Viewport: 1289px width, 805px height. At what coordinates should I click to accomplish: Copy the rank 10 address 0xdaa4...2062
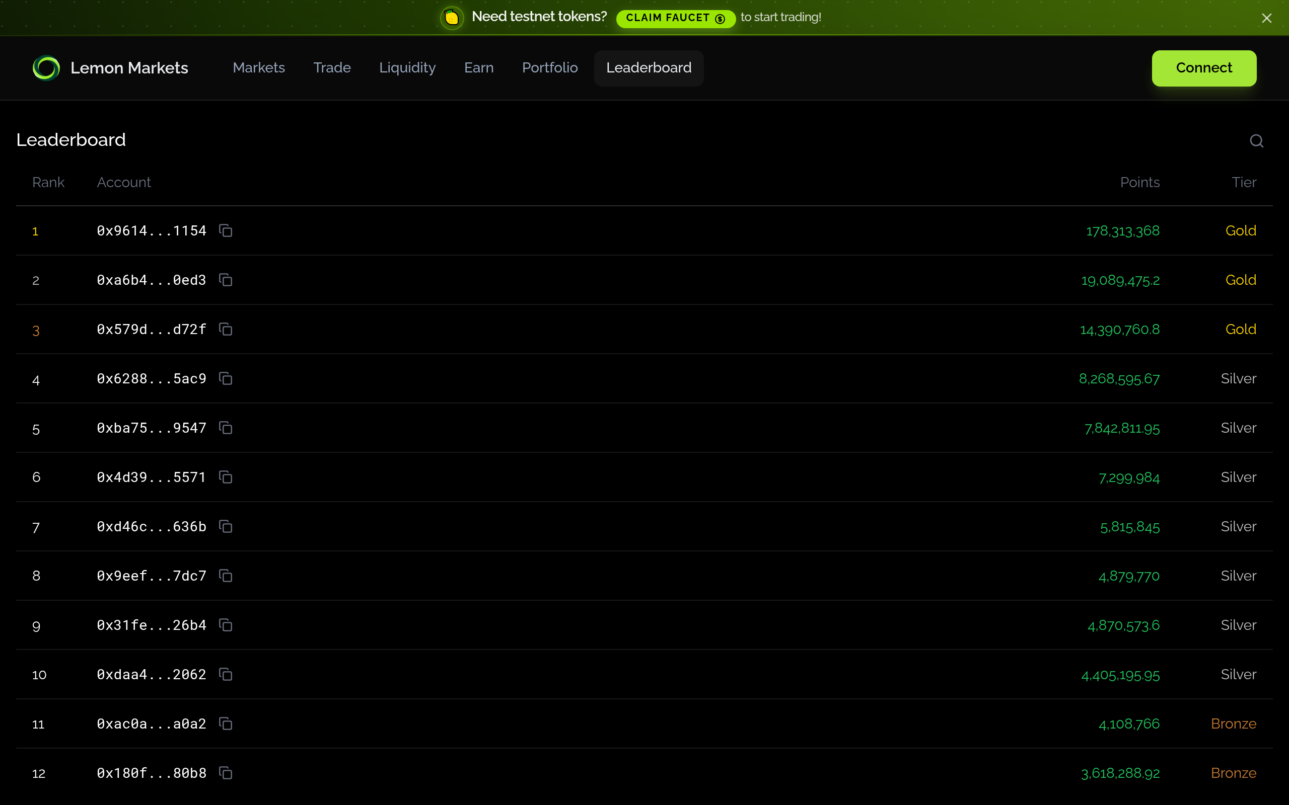pyautogui.click(x=226, y=674)
